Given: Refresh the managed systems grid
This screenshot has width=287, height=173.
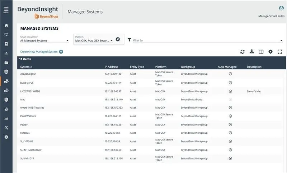Looking at the screenshot, I should (243, 51).
